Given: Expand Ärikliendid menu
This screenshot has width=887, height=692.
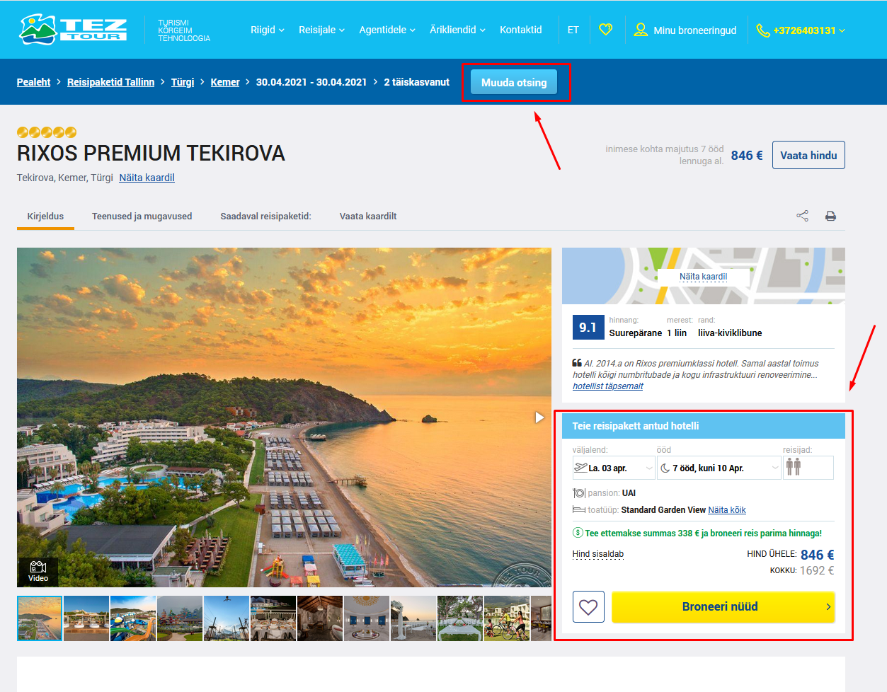Looking at the screenshot, I should 458,30.
